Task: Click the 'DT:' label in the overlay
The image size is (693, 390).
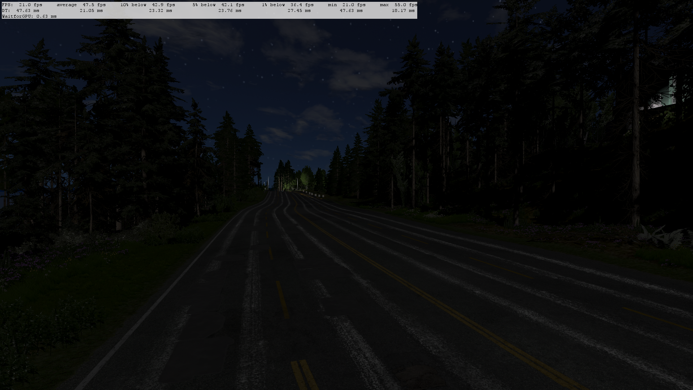Action: click(6, 10)
